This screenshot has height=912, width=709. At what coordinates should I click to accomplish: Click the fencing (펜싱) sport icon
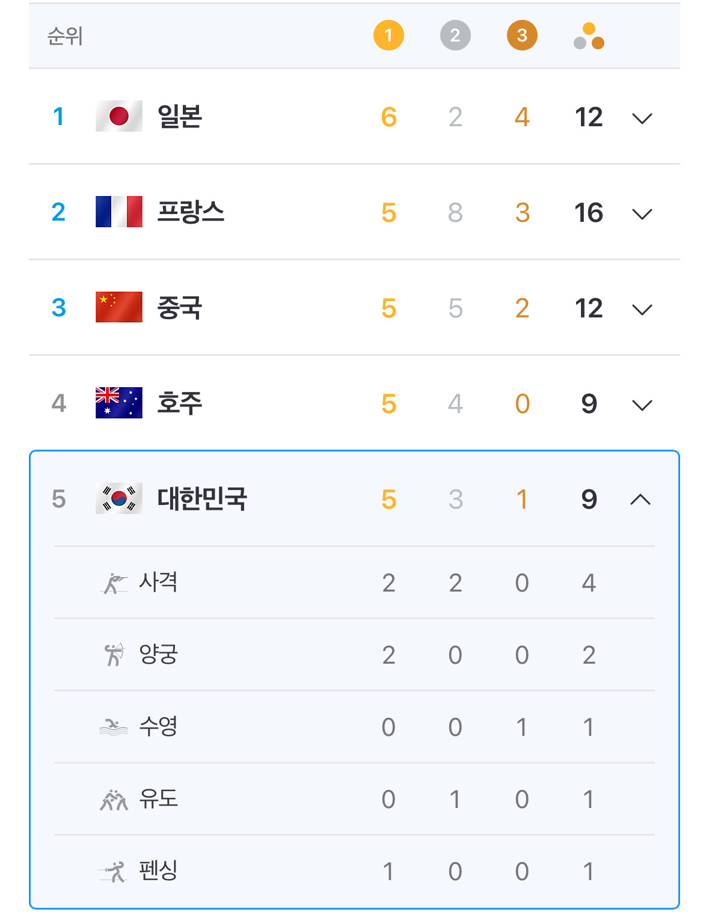tap(114, 871)
